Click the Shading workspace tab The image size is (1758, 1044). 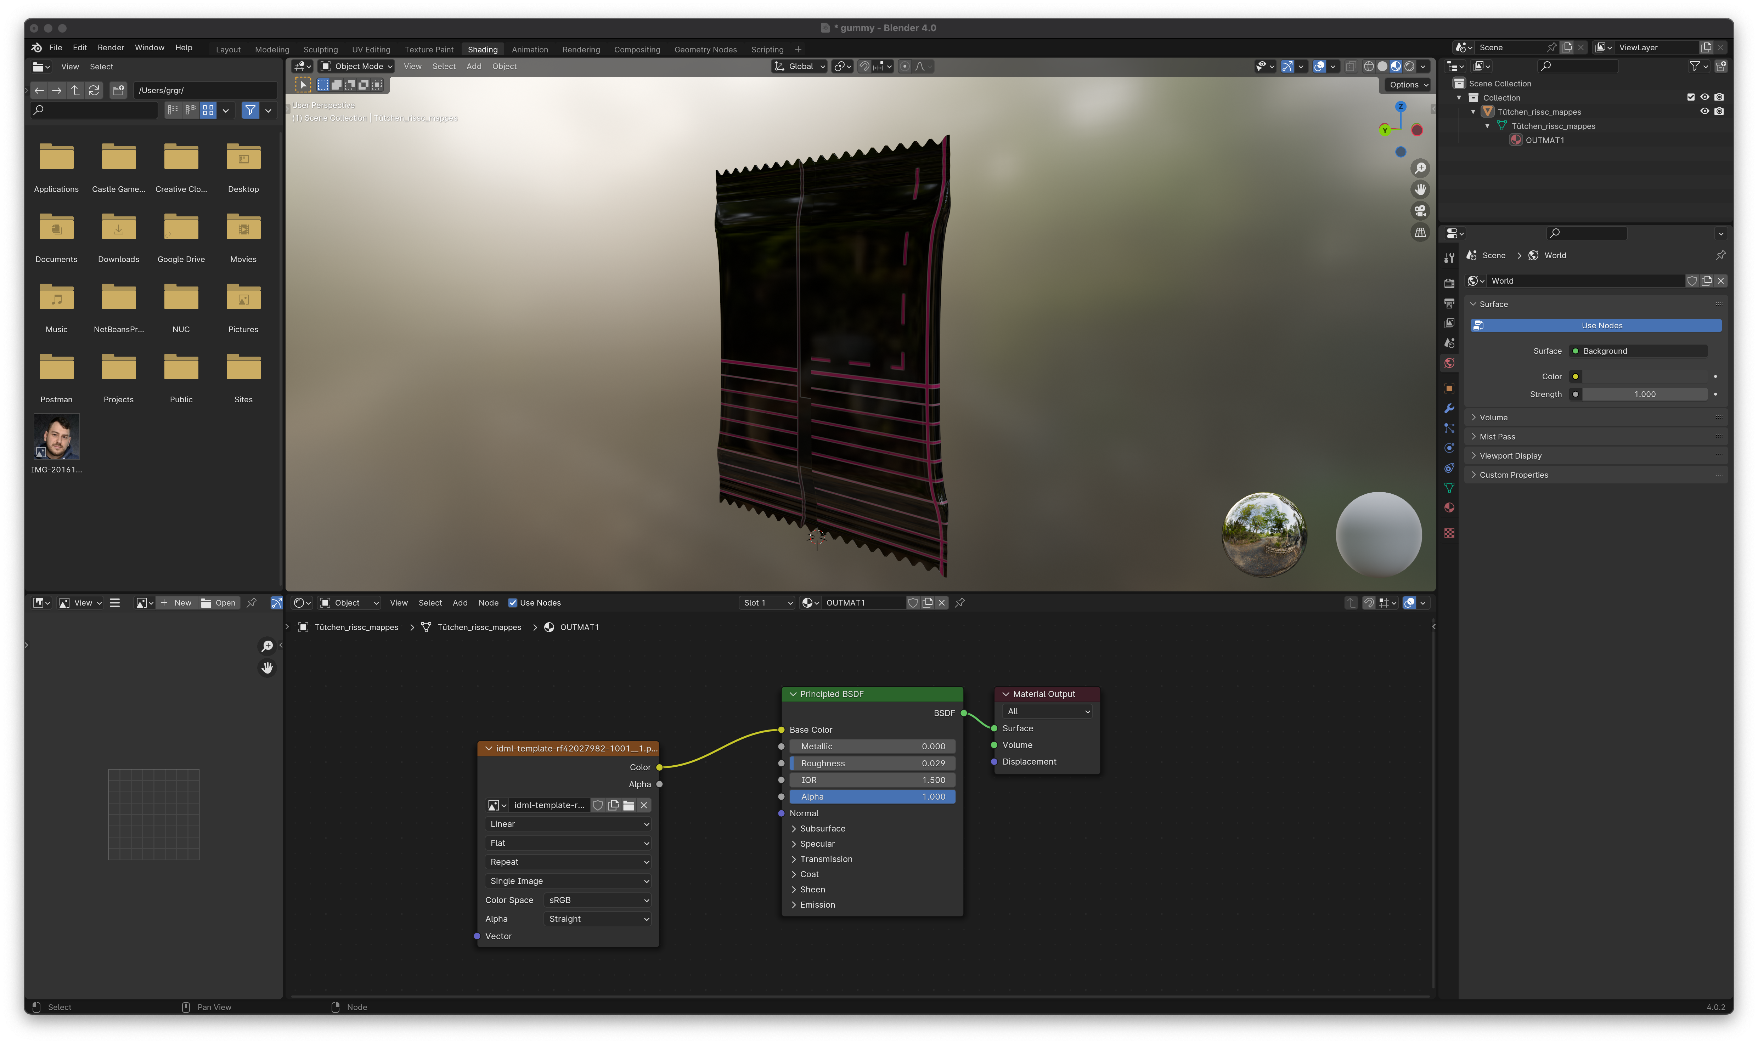pyautogui.click(x=483, y=49)
